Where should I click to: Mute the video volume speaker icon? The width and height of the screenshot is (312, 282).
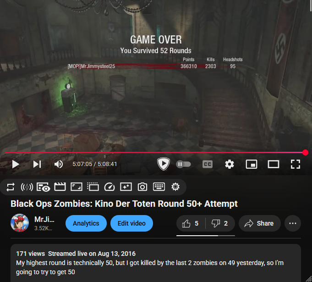click(59, 164)
